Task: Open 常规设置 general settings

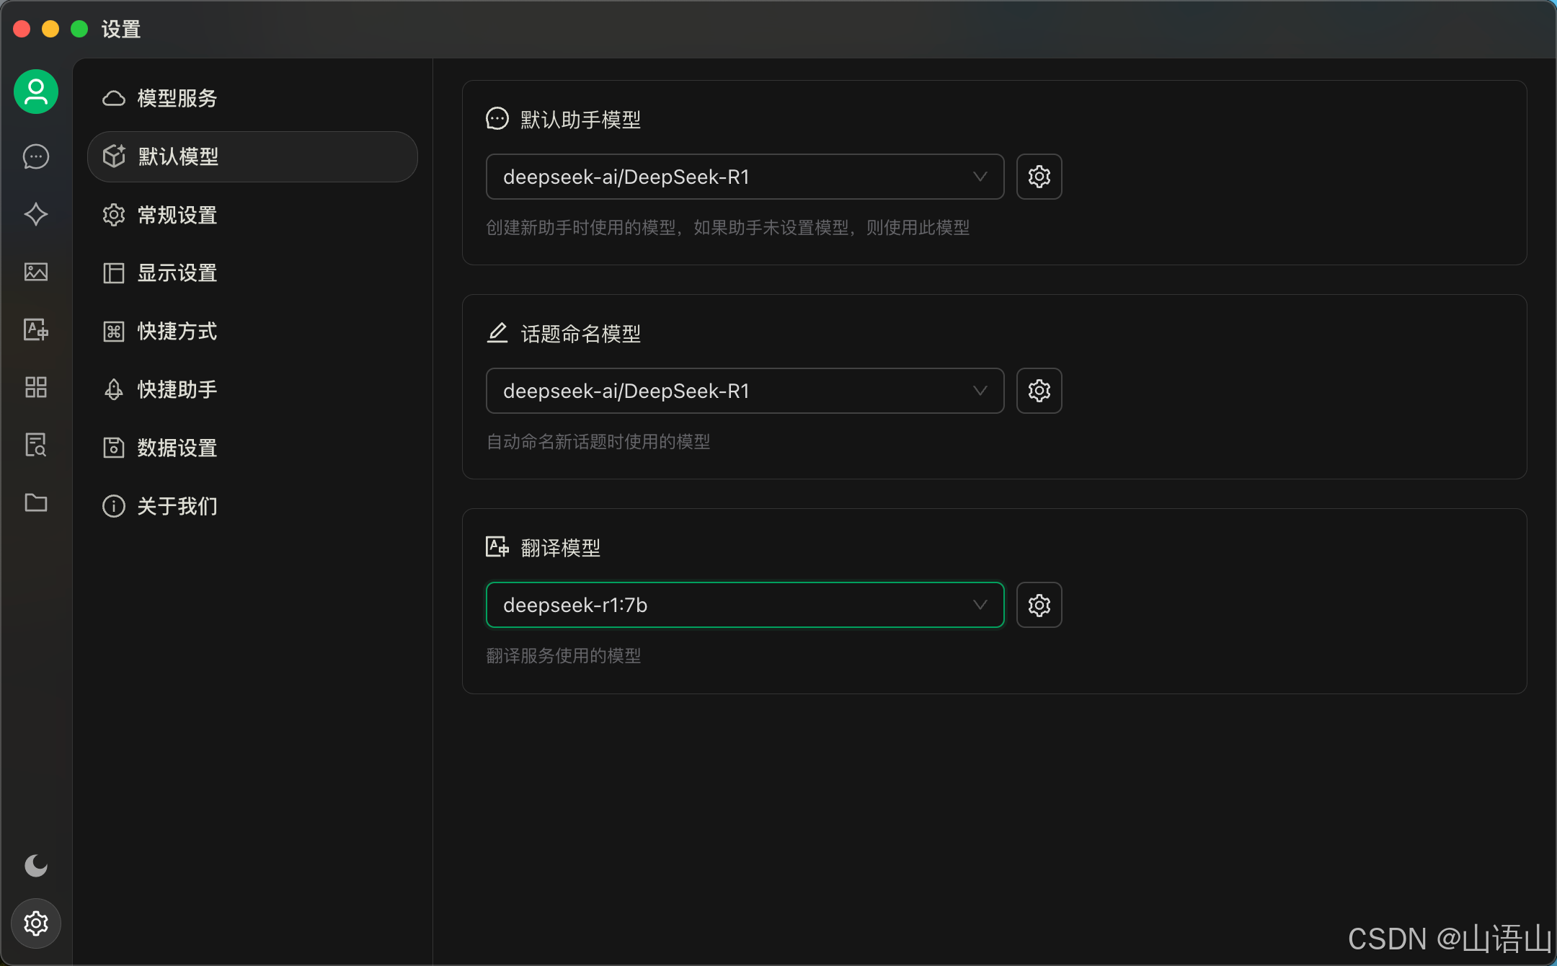Action: 252,215
